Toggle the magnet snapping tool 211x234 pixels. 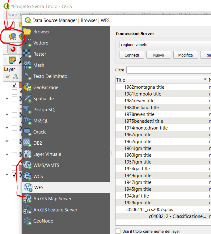(x=13, y=49)
